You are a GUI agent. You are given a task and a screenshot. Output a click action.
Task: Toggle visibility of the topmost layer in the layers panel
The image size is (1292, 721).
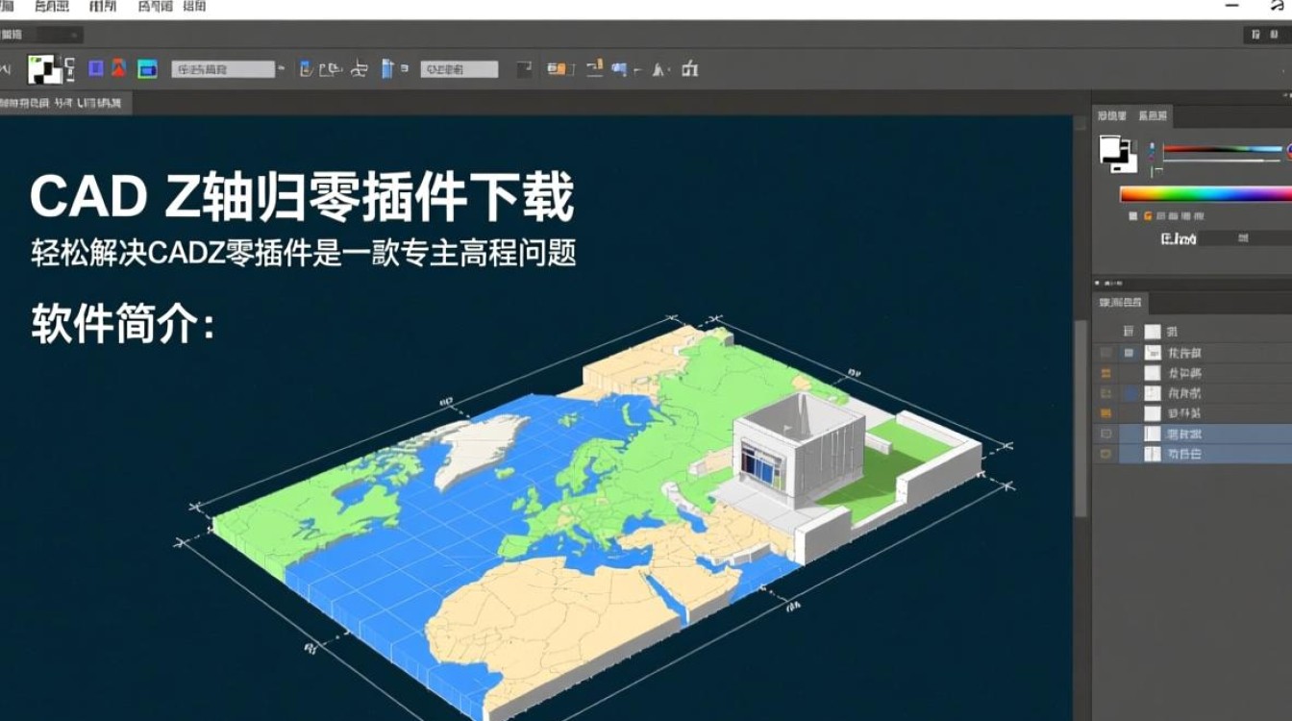[1105, 351]
